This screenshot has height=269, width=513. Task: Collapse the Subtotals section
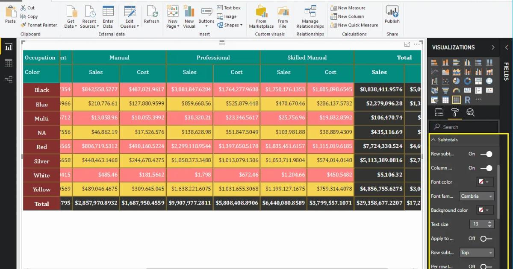(433, 140)
